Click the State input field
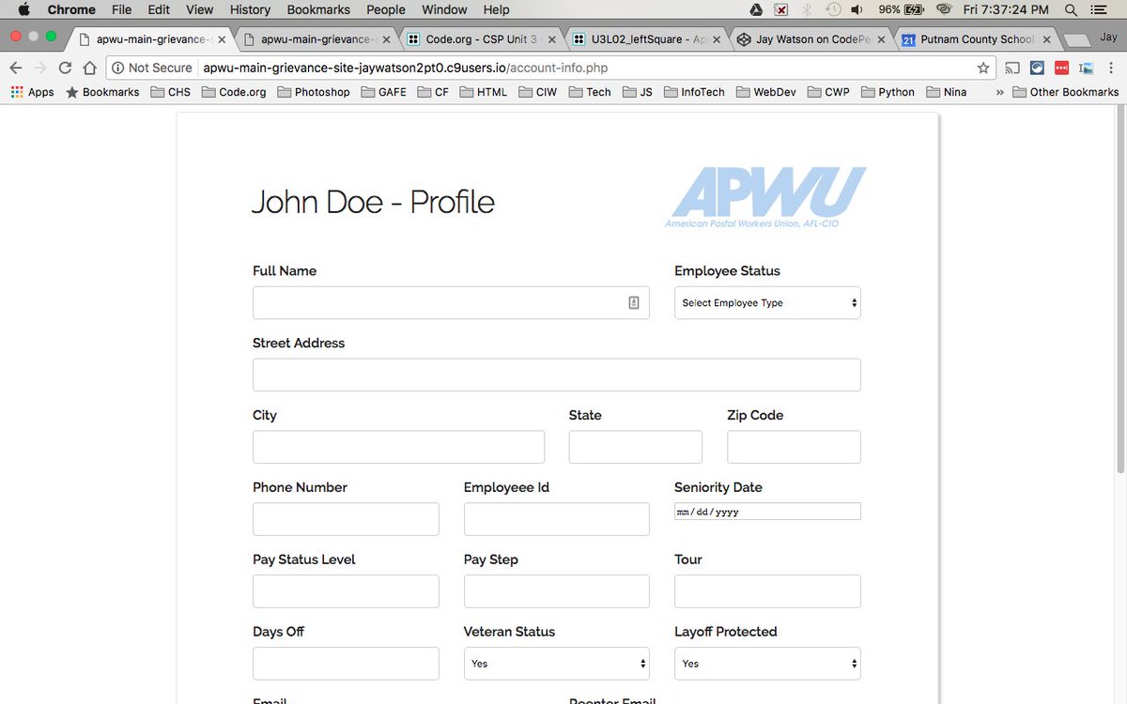Image resolution: width=1127 pixels, height=704 pixels. (x=635, y=447)
